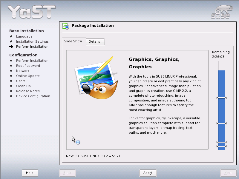Click the disabled Next button
Viewport: 239px width, 179px height.
228,173
